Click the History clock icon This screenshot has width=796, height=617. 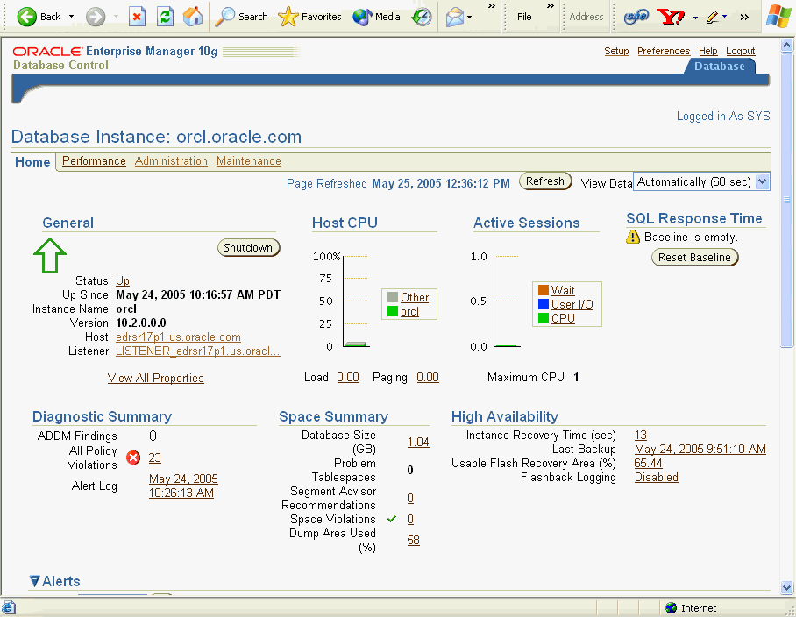(422, 17)
